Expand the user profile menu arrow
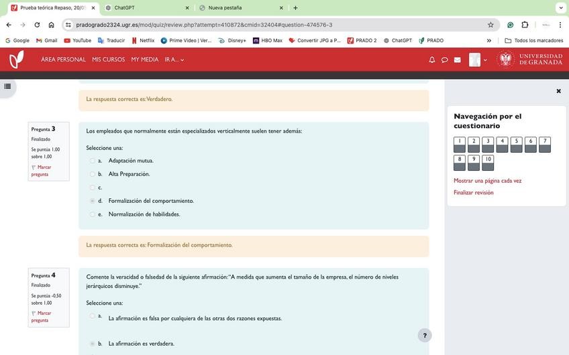This screenshot has width=569, height=355. click(x=485, y=60)
